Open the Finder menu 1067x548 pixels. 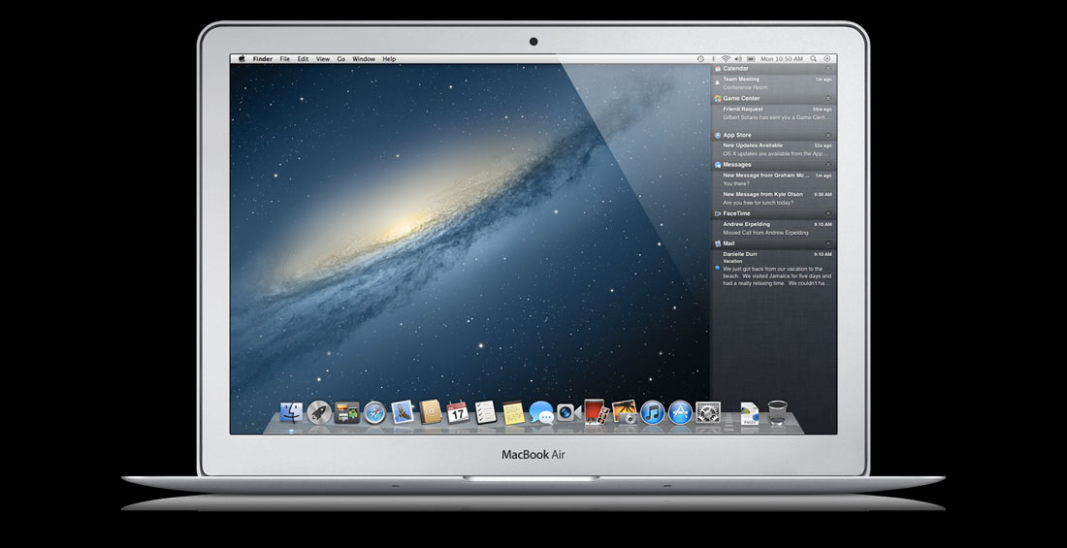263,59
